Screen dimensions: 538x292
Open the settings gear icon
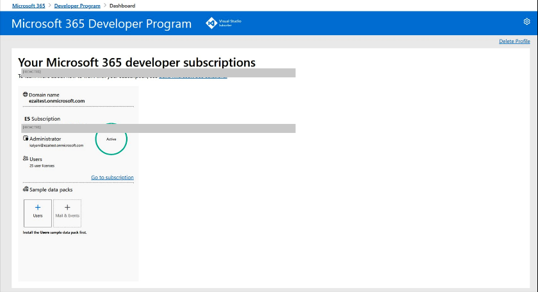(526, 22)
